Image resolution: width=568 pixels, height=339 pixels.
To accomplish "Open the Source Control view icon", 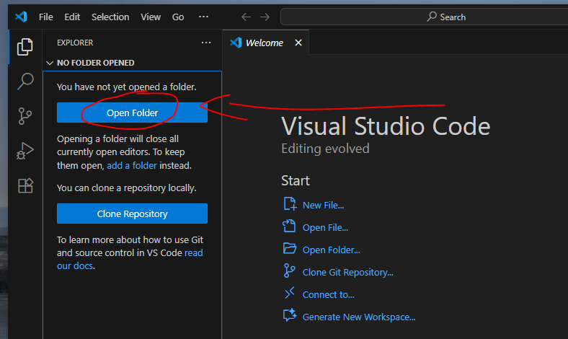I will [25, 115].
